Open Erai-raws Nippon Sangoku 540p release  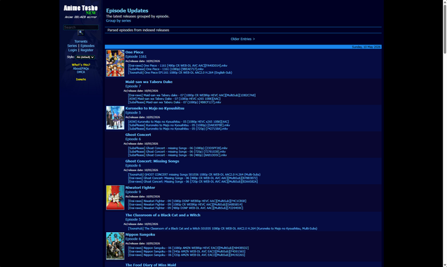pyautogui.click(x=186, y=252)
